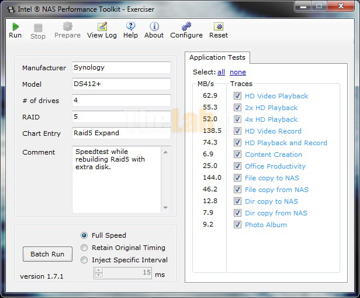Open the File copy to NAS link

pos(272,178)
